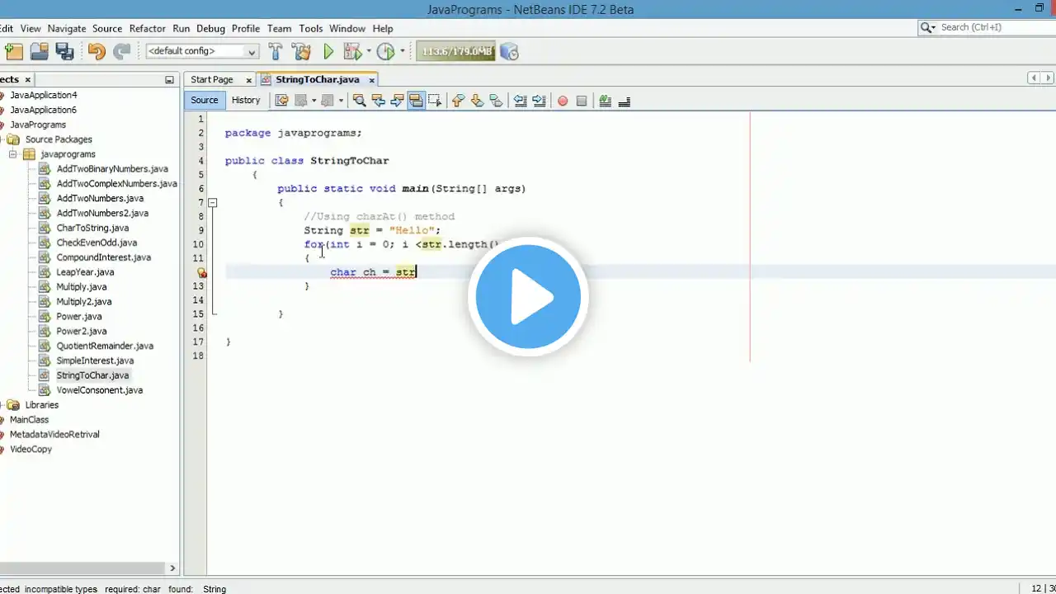
Task: Switch editor to History view
Action: coord(246,101)
